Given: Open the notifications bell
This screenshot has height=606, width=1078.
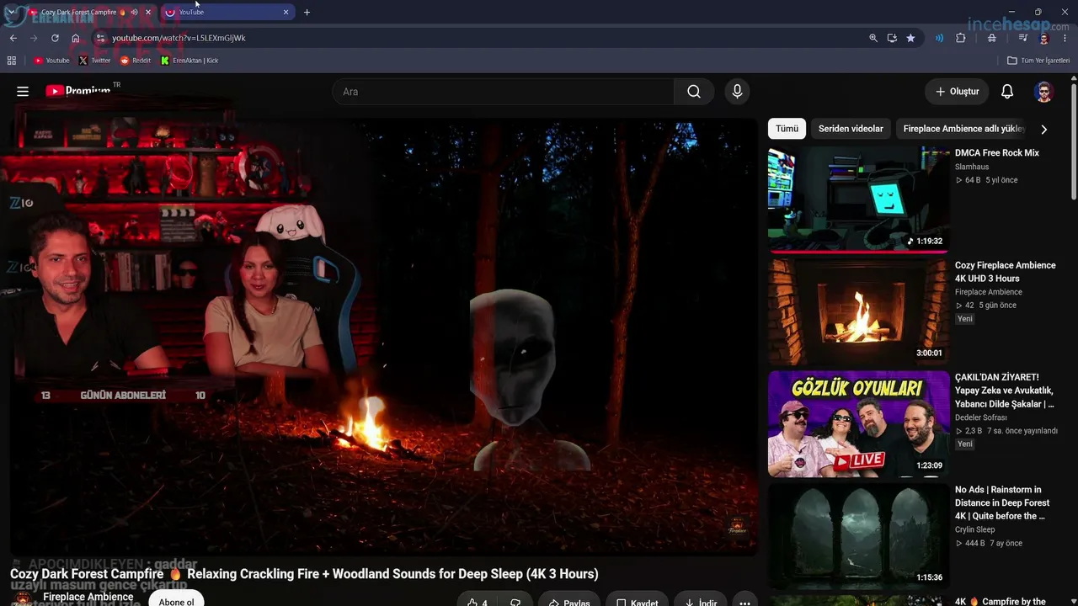Looking at the screenshot, I should tap(1007, 92).
